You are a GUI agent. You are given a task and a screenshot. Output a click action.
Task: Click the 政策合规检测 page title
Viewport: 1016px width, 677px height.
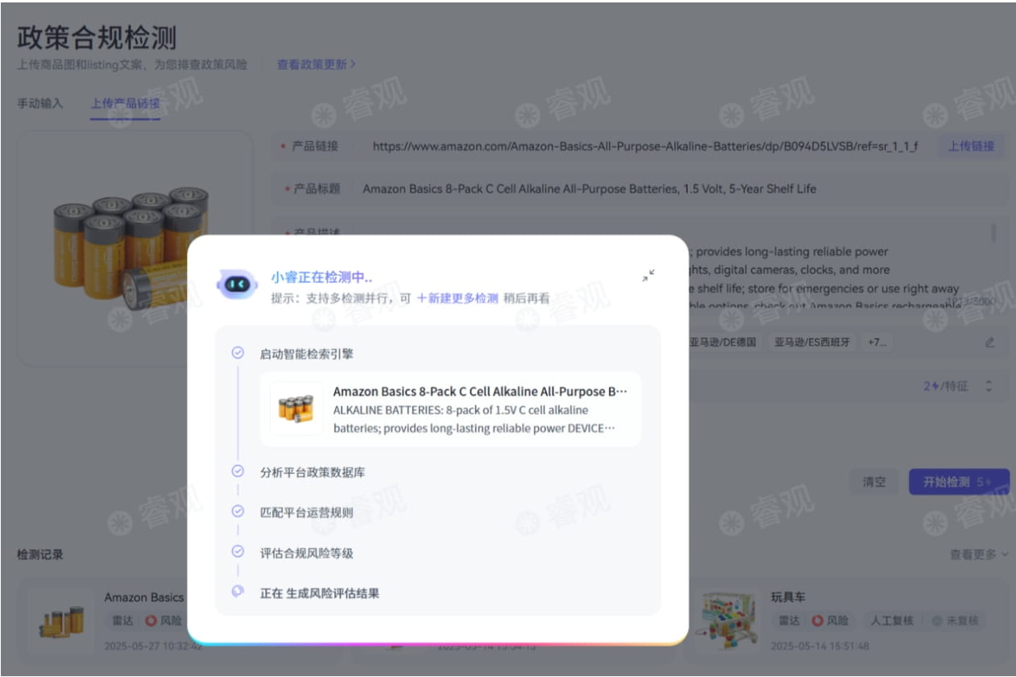(x=97, y=37)
